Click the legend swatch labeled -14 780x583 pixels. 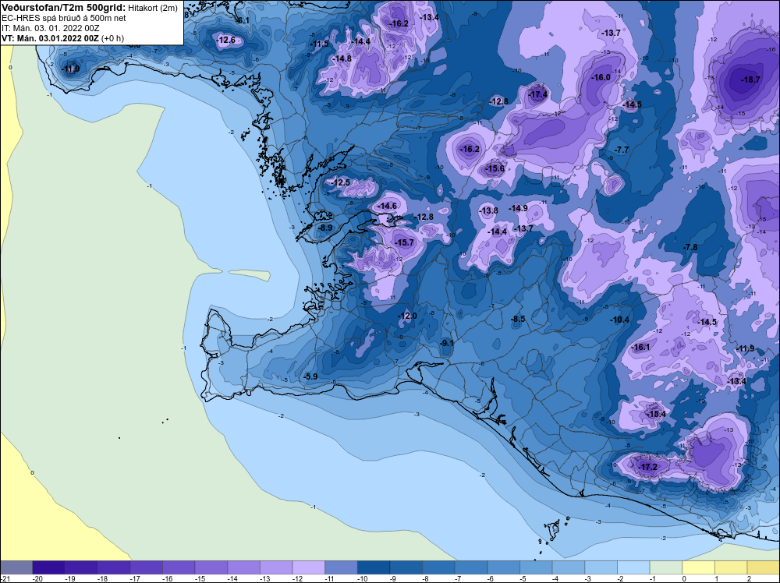(243, 567)
